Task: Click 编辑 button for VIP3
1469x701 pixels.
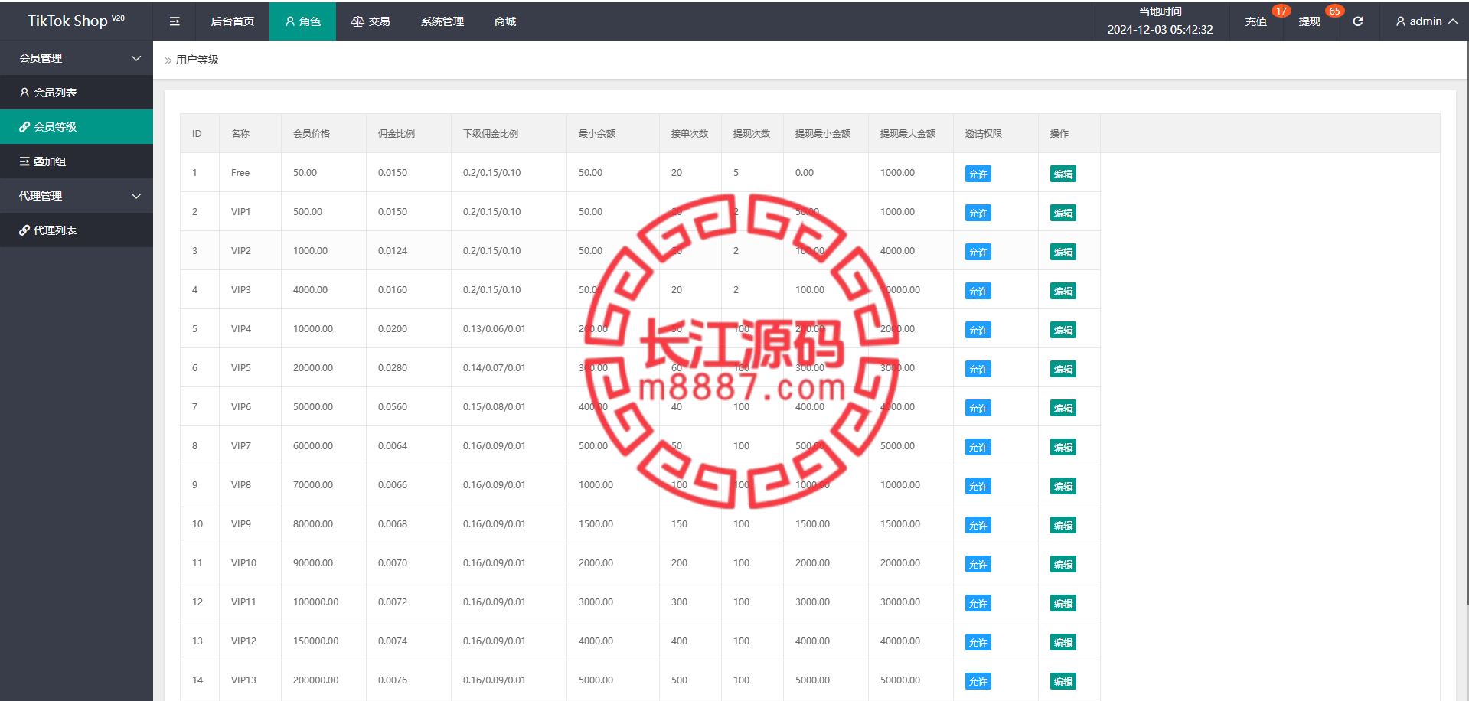Action: pyautogui.click(x=1063, y=291)
